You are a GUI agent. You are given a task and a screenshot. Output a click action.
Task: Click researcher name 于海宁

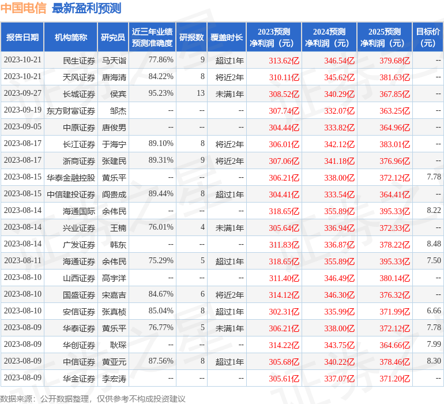point(114,144)
